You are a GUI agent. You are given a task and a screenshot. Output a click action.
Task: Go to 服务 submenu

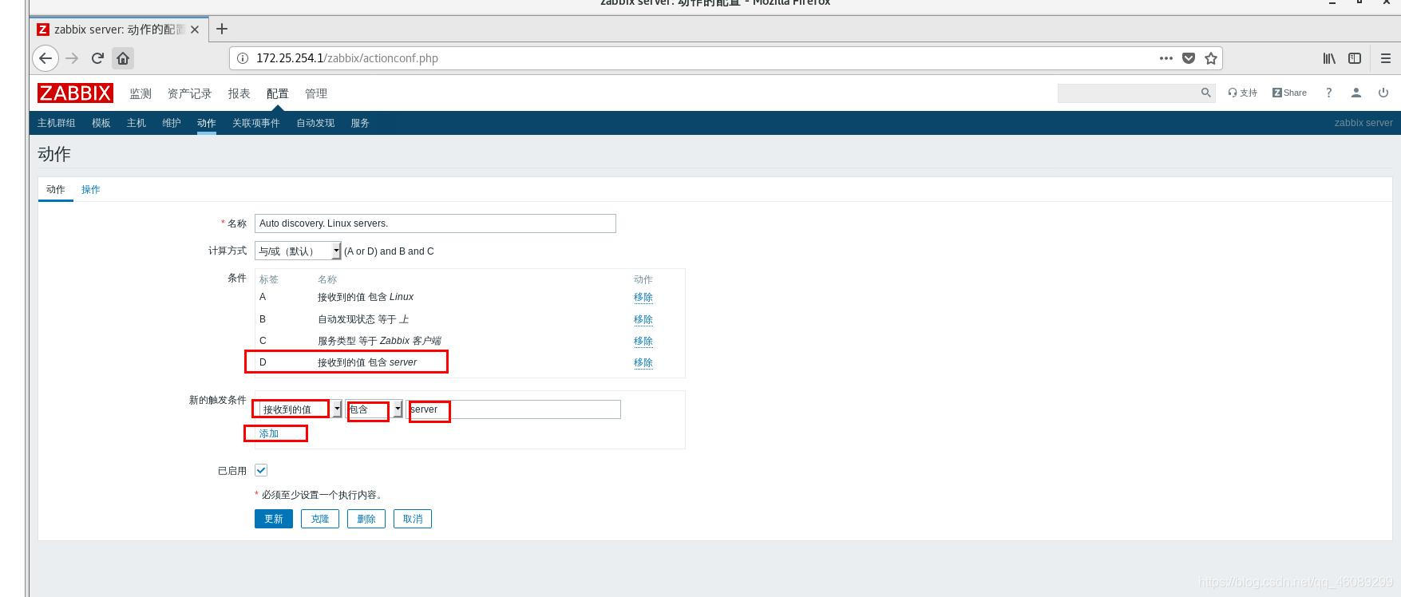click(359, 123)
